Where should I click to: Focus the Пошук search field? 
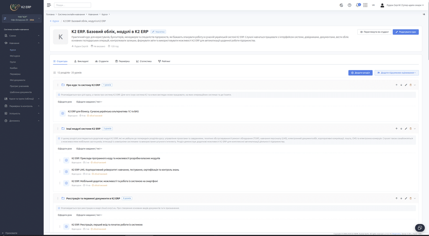[x=72, y=5]
